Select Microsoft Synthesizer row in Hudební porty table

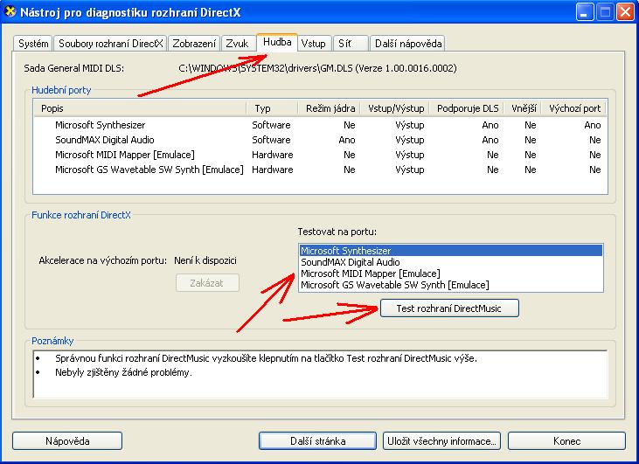(100, 125)
